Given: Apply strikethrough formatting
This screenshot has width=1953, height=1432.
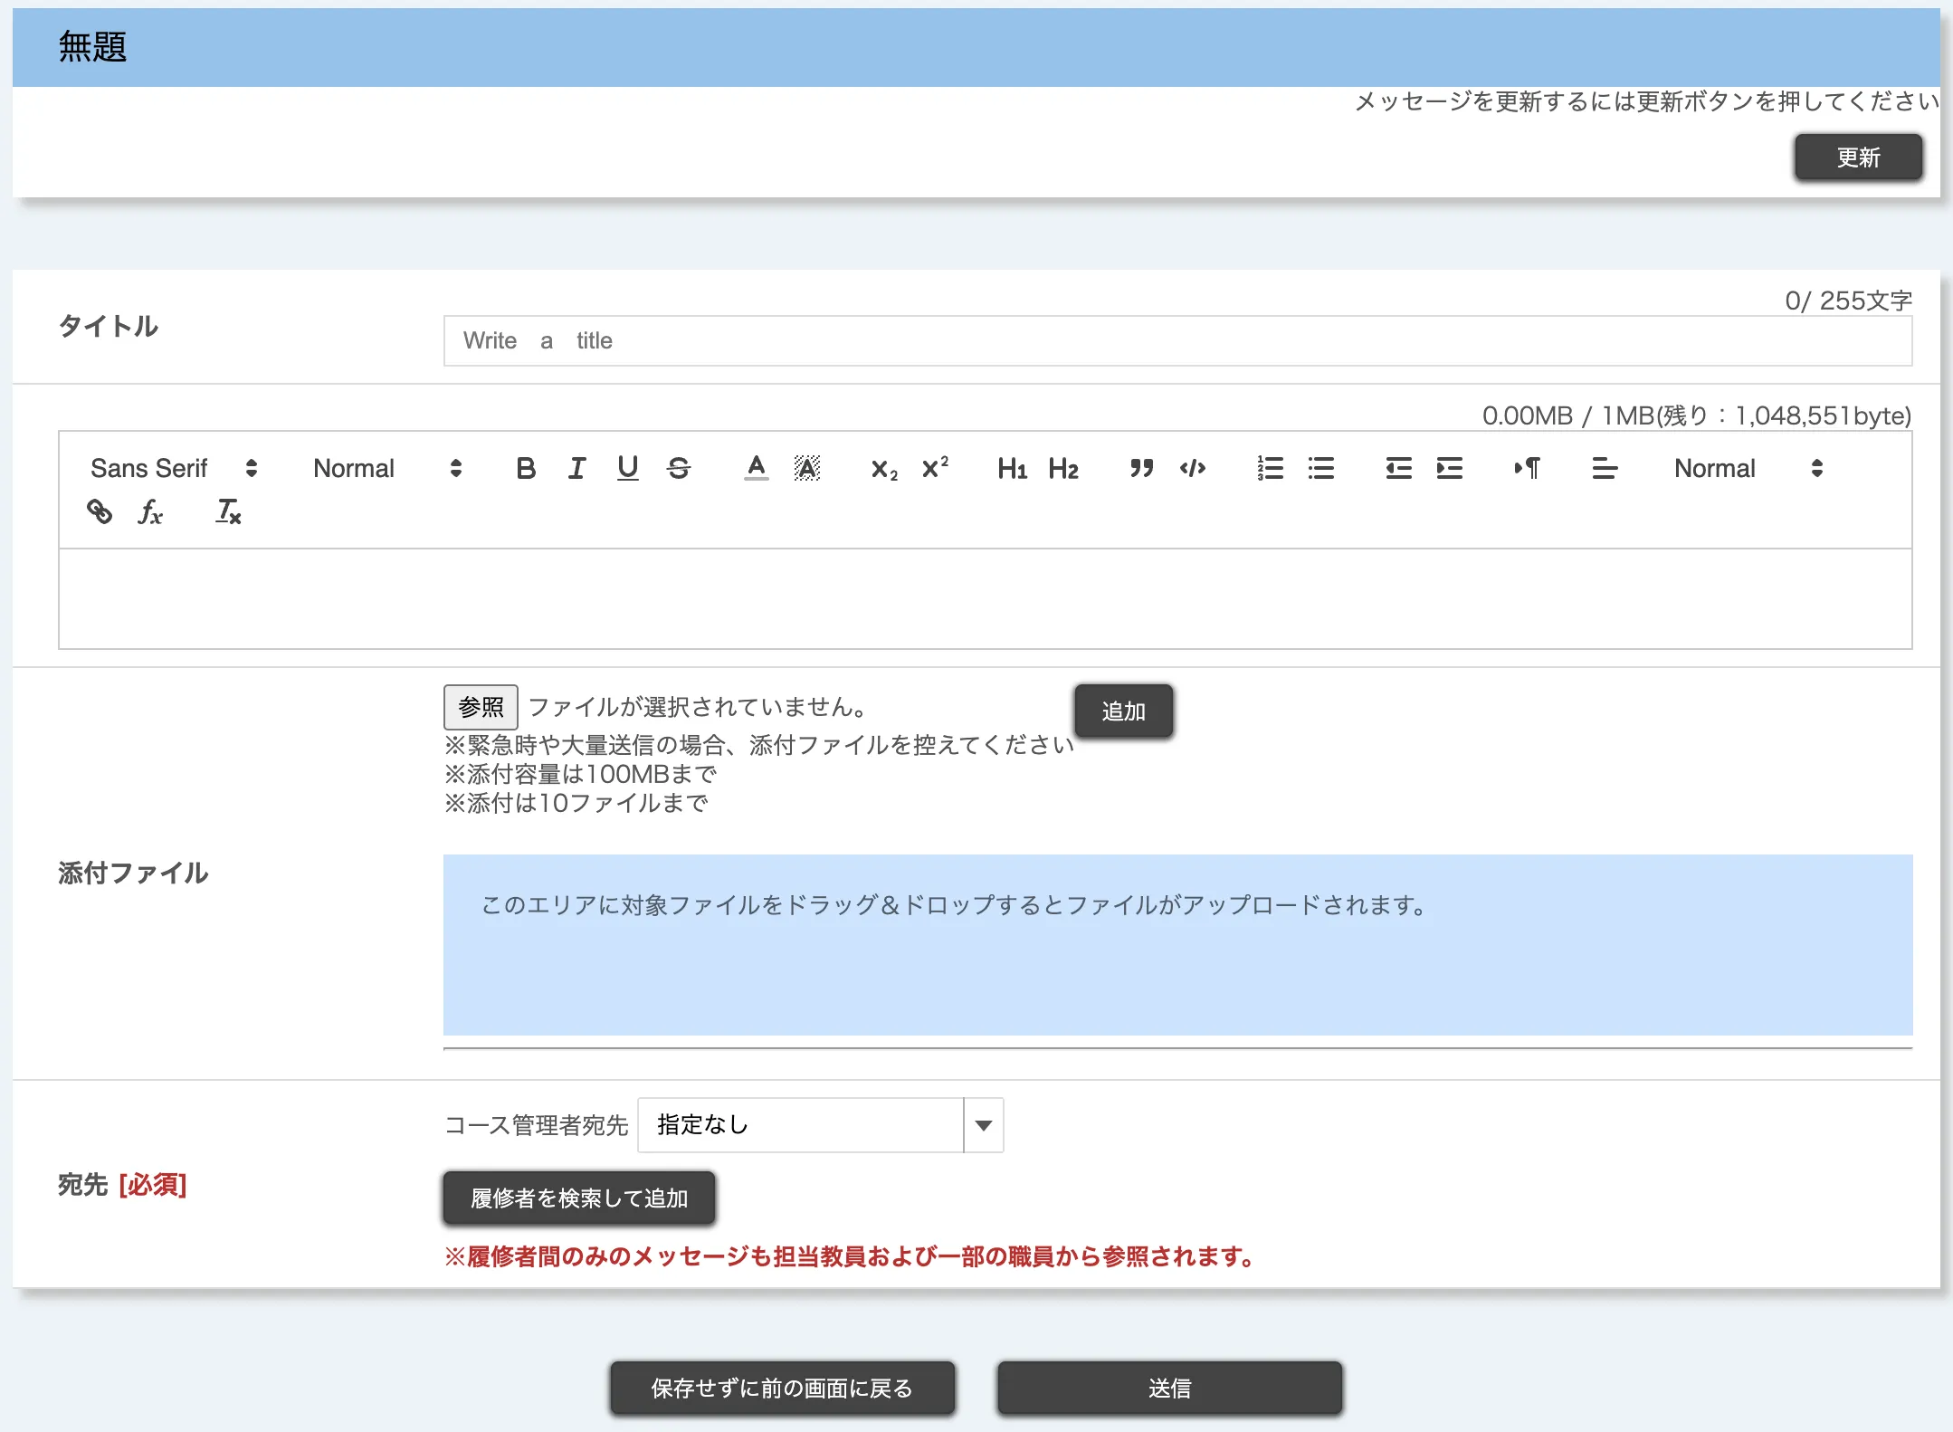Looking at the screenshot, I should pos(679,468).
